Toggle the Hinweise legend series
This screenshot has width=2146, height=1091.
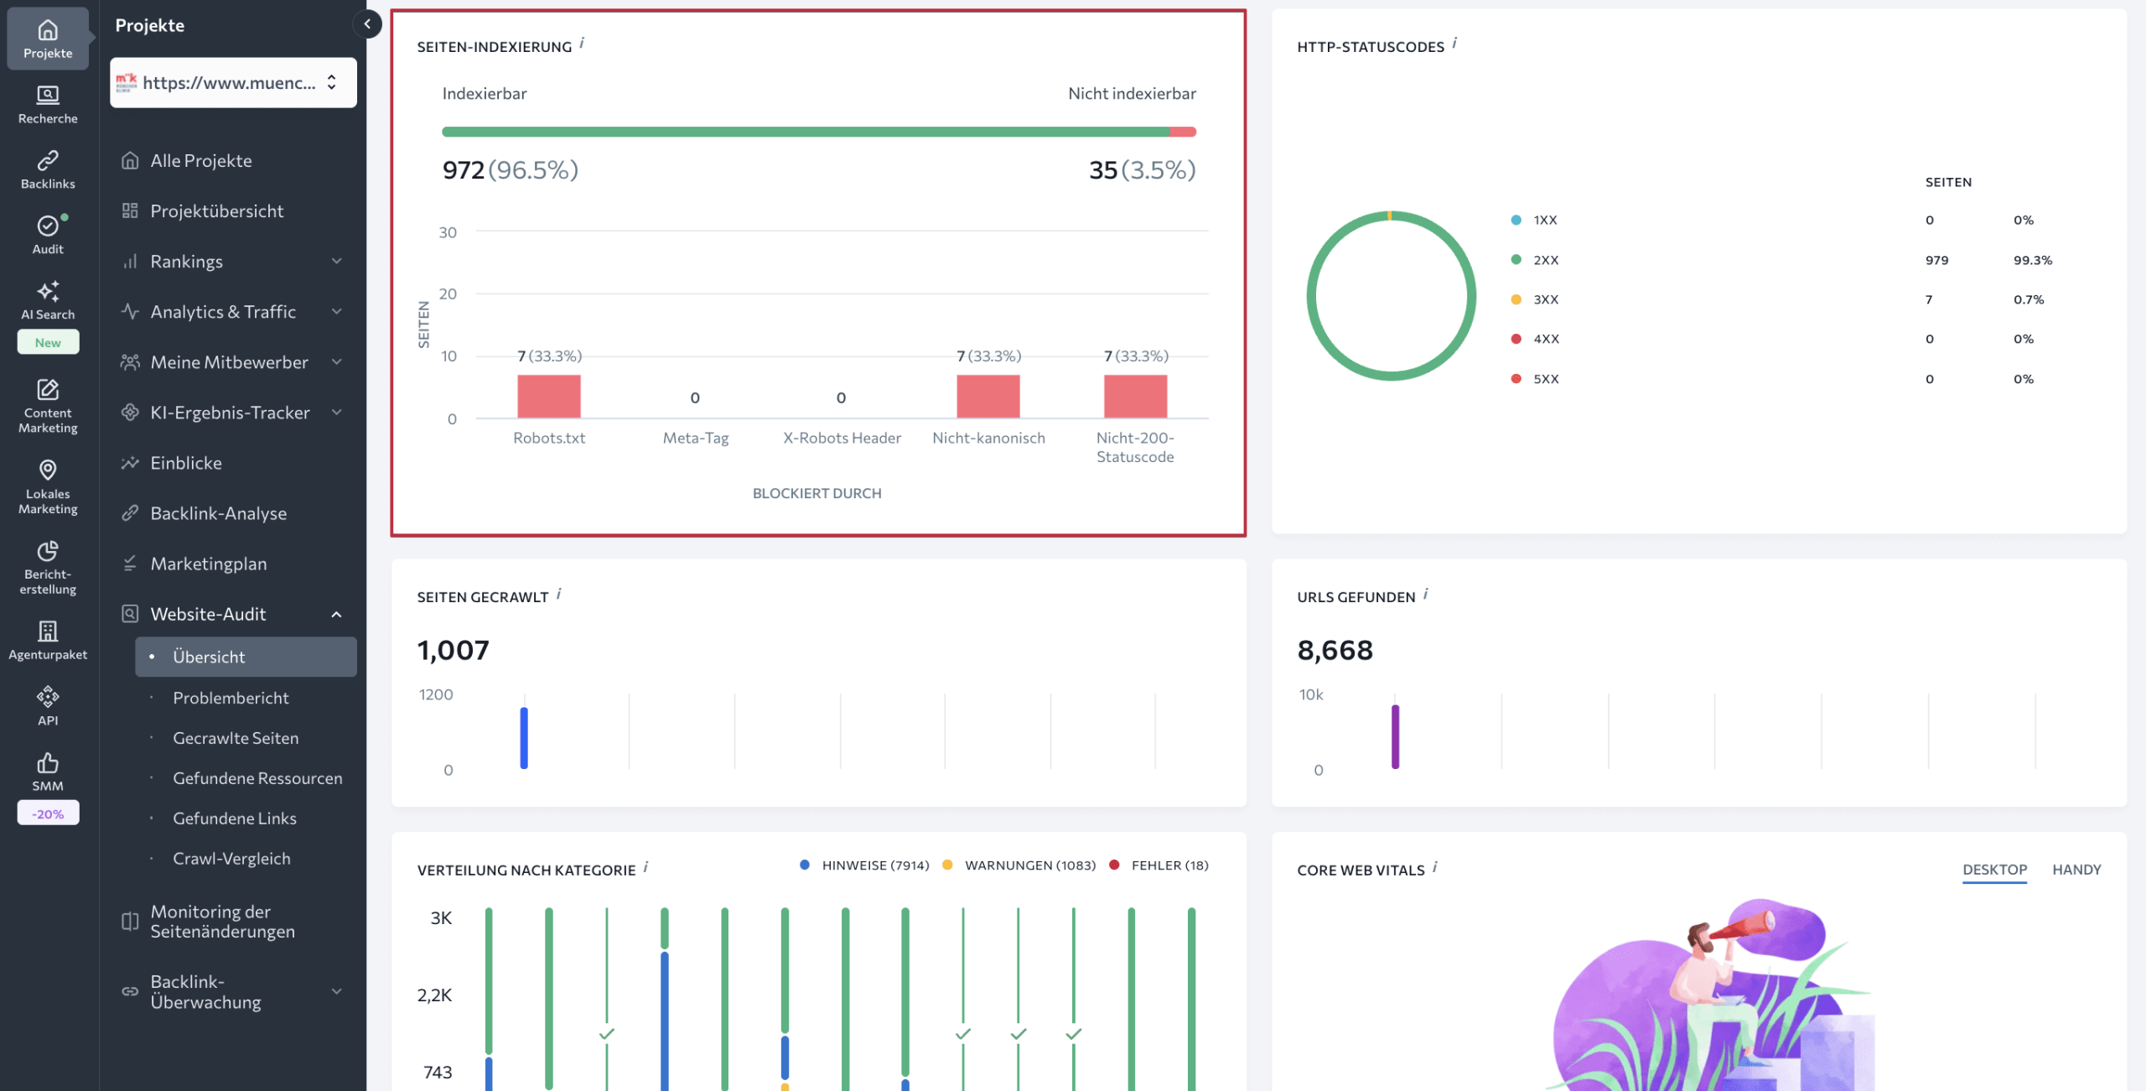874,865
